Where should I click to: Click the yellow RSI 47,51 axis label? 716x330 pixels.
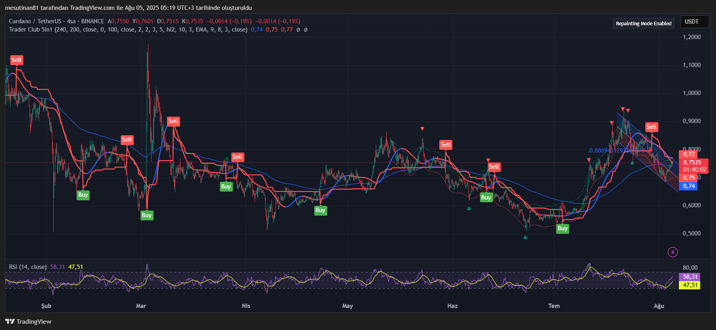pyautogui.click(x=690, y=285)
